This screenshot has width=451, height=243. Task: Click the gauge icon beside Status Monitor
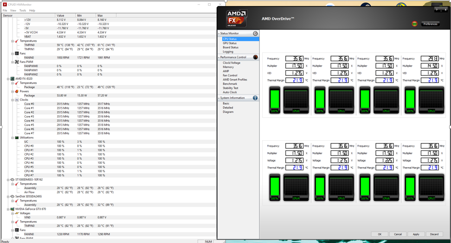(x=255, y=34)
